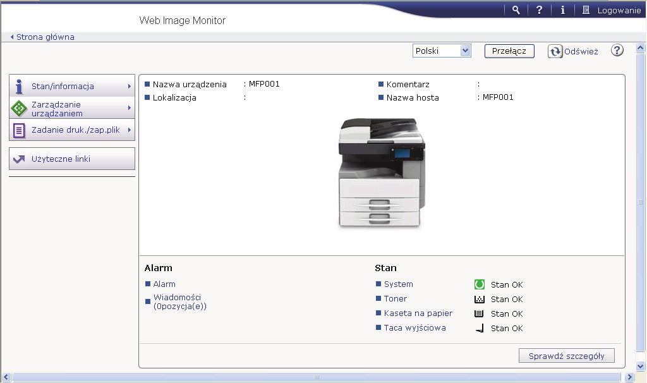This screenshot has width=647, height=383.
Task: Click the Odśwież text link
Action: coord(581,52)
